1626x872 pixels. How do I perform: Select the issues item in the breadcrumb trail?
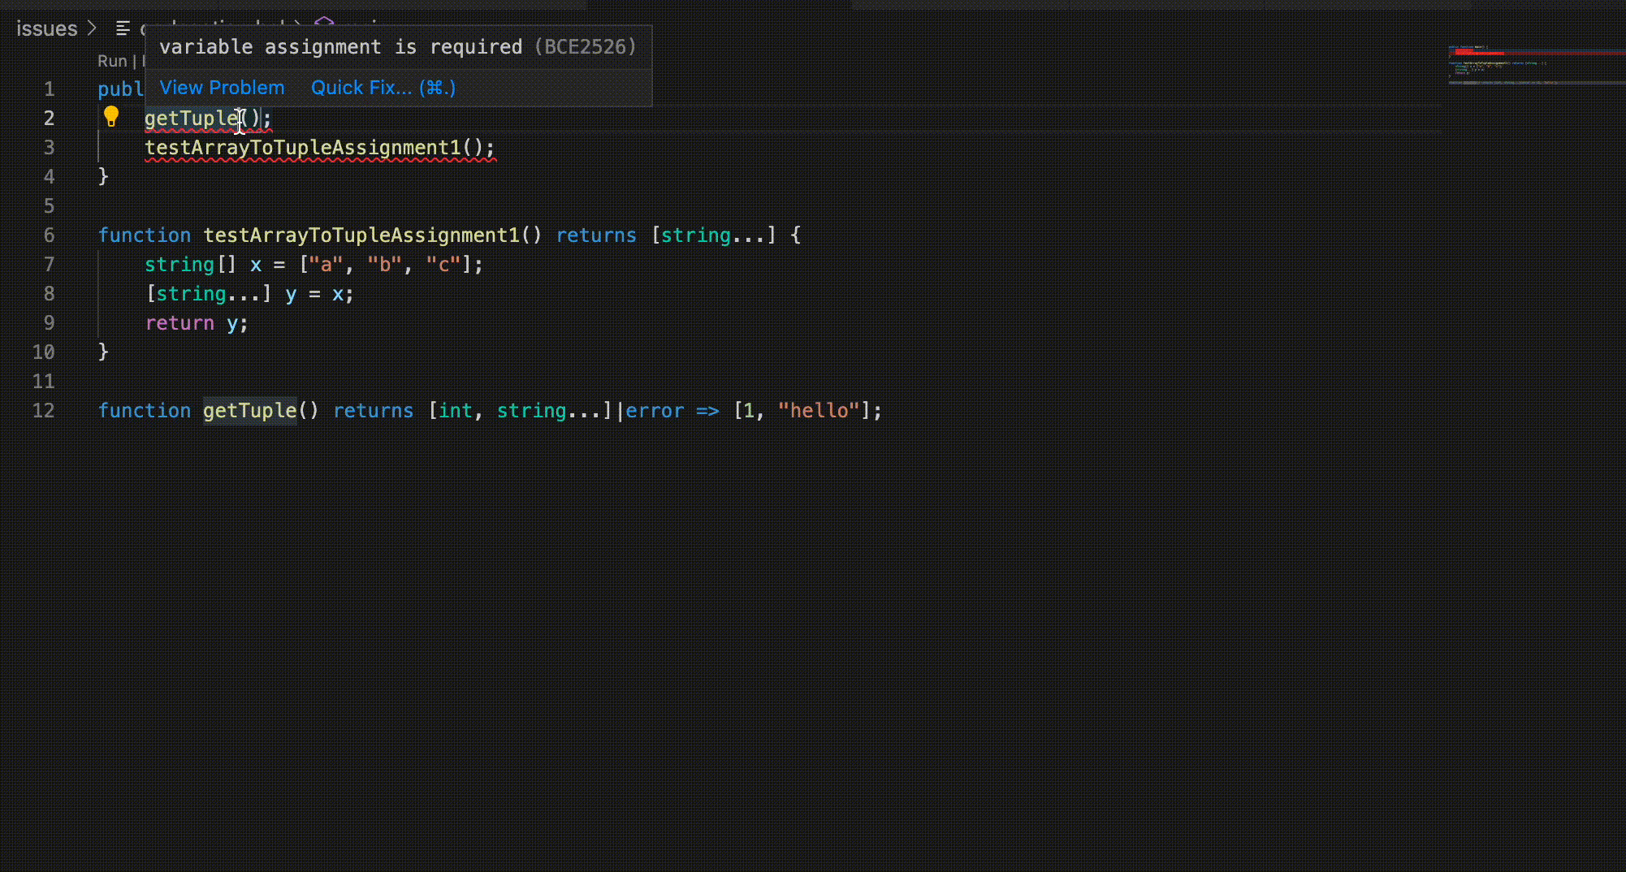pyautogui.click(x=46, y=28)
